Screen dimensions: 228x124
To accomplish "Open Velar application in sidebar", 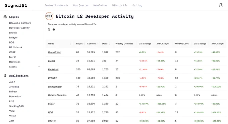I will pyautogui.click(x=12, y=111).
